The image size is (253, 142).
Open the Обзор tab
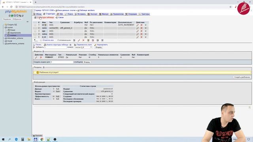click(x=37, y=14)
